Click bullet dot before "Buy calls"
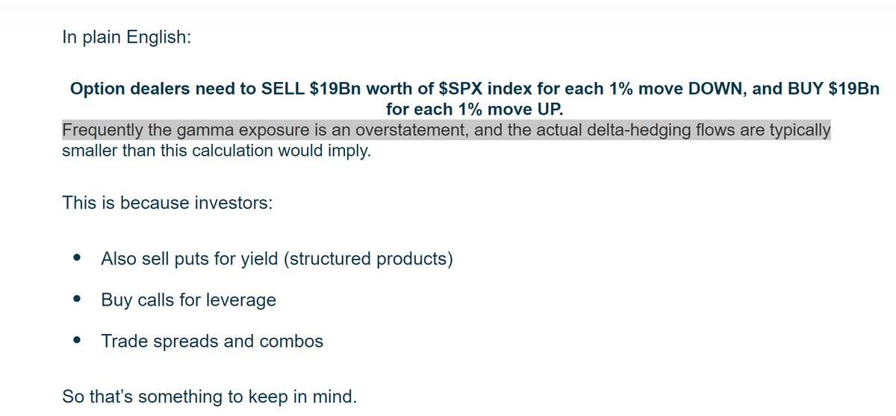This screenshot has width=896, height=416. [77, 300]
